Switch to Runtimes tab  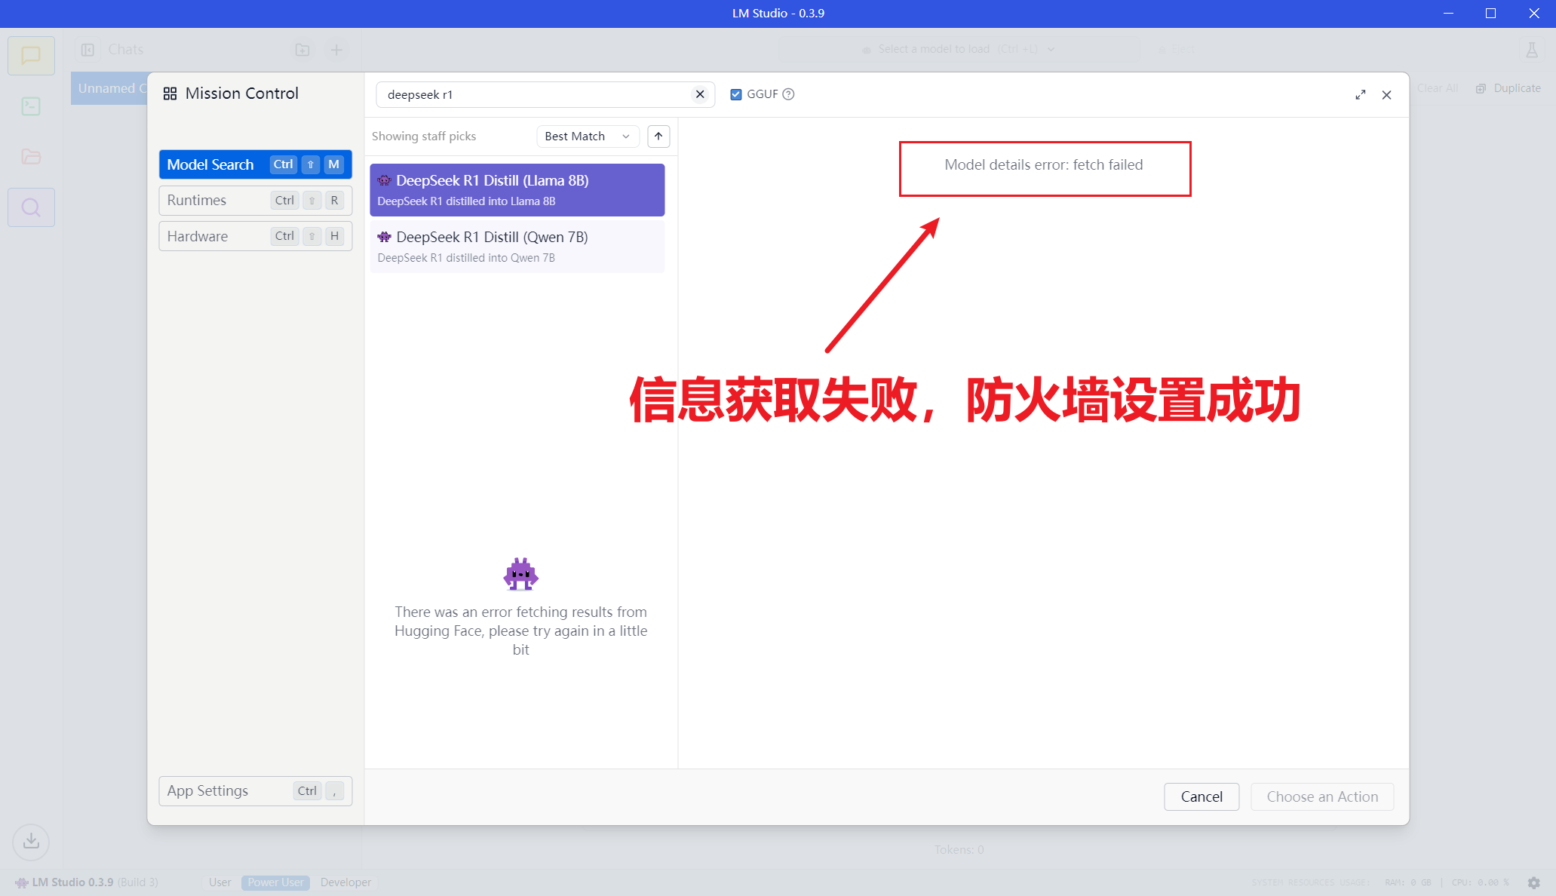pyautogui.click(x=255, y=201)
